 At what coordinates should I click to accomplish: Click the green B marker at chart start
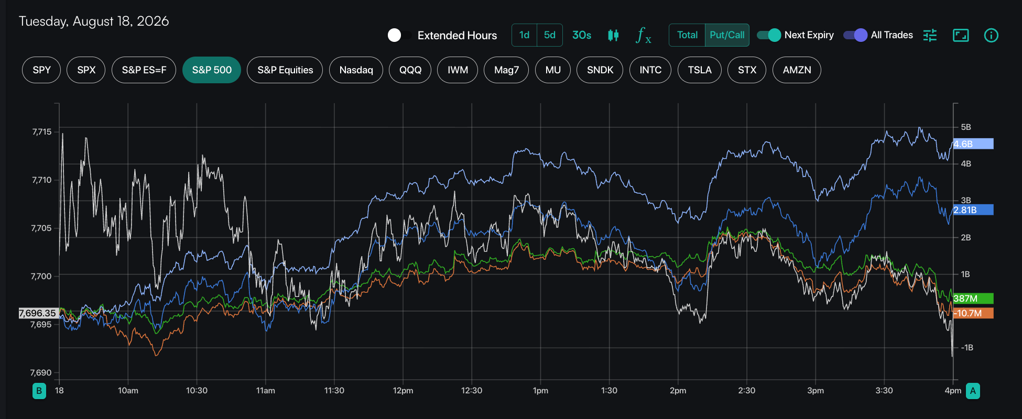point(39,391)
